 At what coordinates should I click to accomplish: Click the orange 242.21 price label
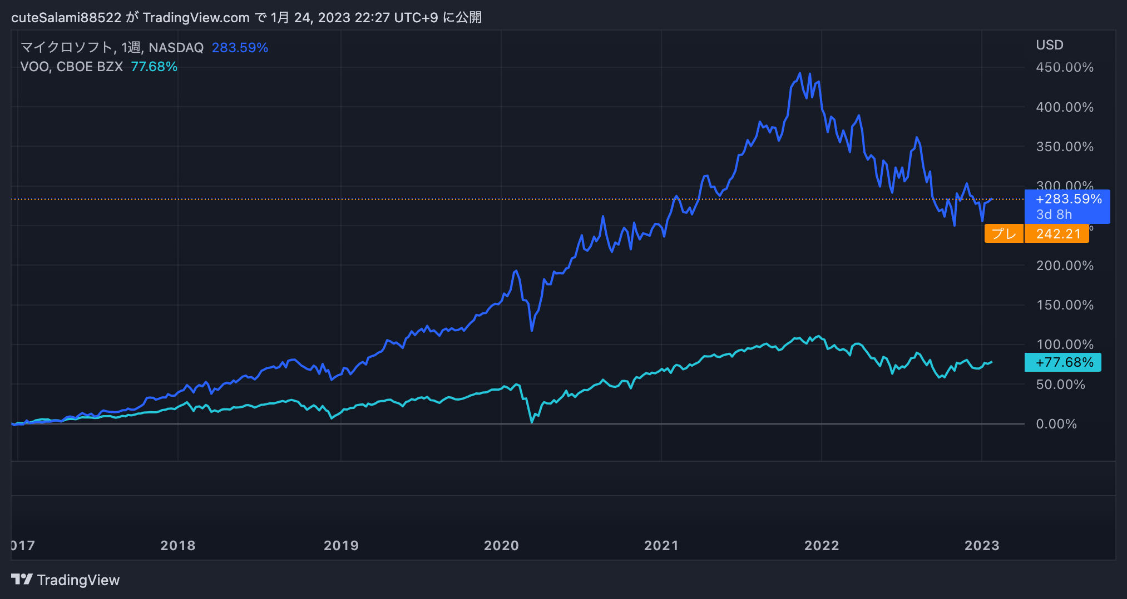pos(1057,233)
